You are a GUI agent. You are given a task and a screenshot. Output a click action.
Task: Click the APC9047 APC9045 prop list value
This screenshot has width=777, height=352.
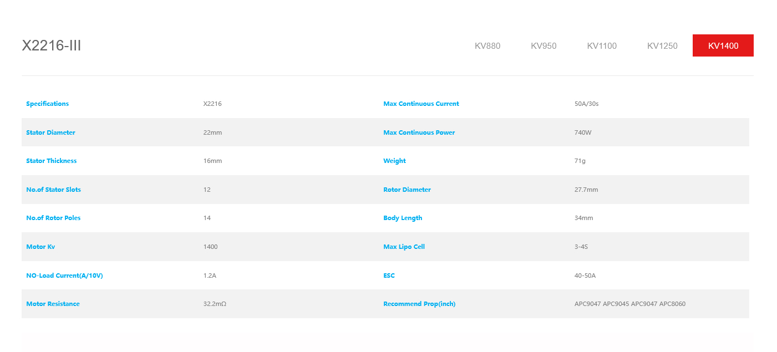point(630,304)
